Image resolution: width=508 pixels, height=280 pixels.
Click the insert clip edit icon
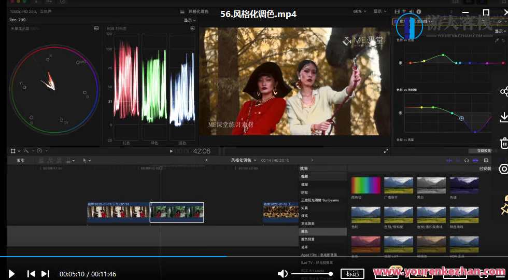pyautogui.click(x=50, y=160)
